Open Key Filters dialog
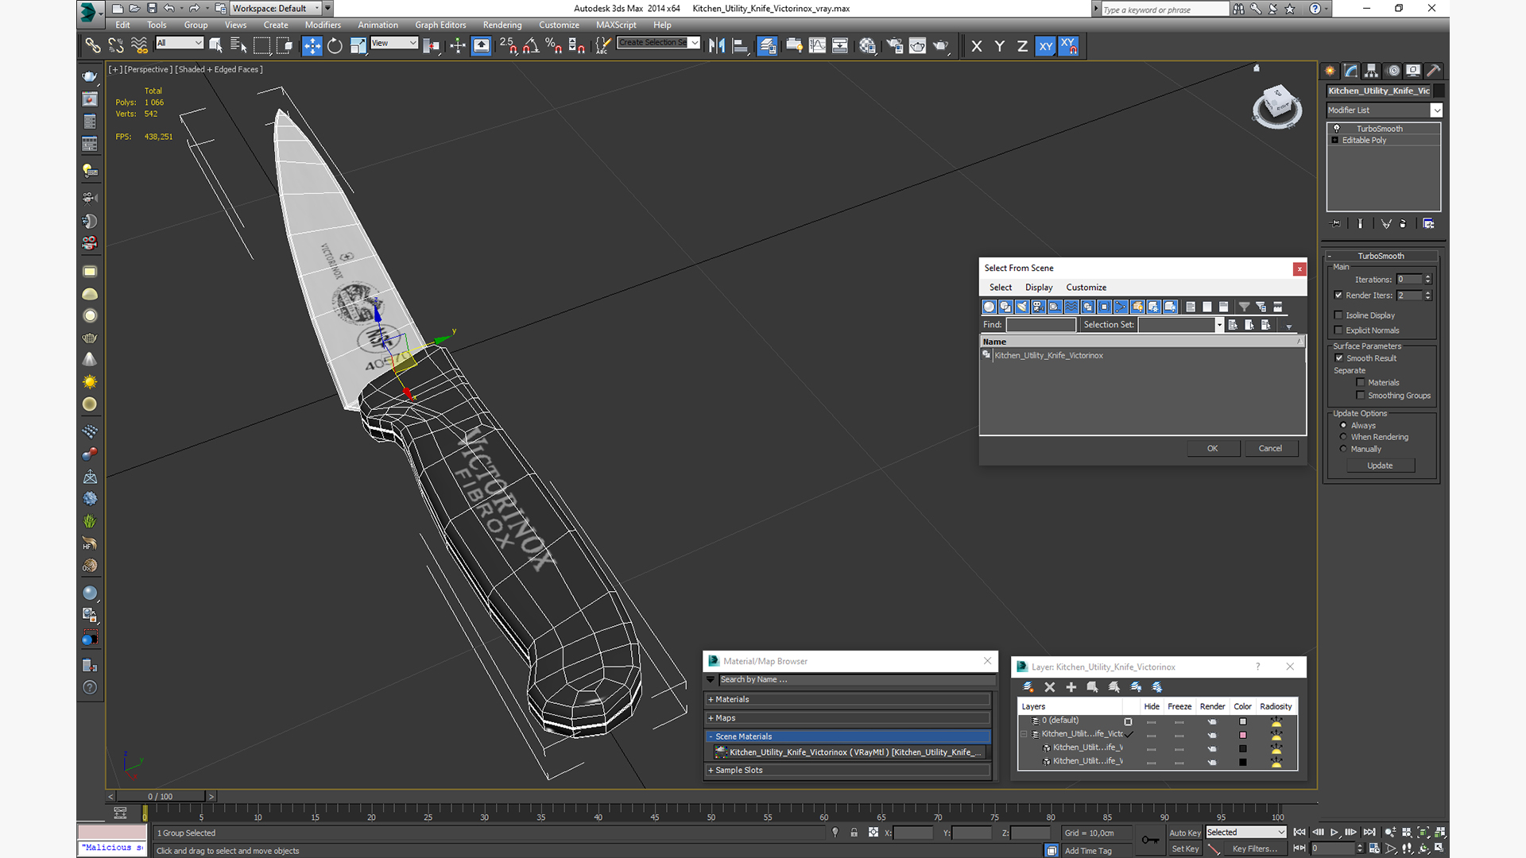This screenshot has width=1526, height=858. [1255, 849]
